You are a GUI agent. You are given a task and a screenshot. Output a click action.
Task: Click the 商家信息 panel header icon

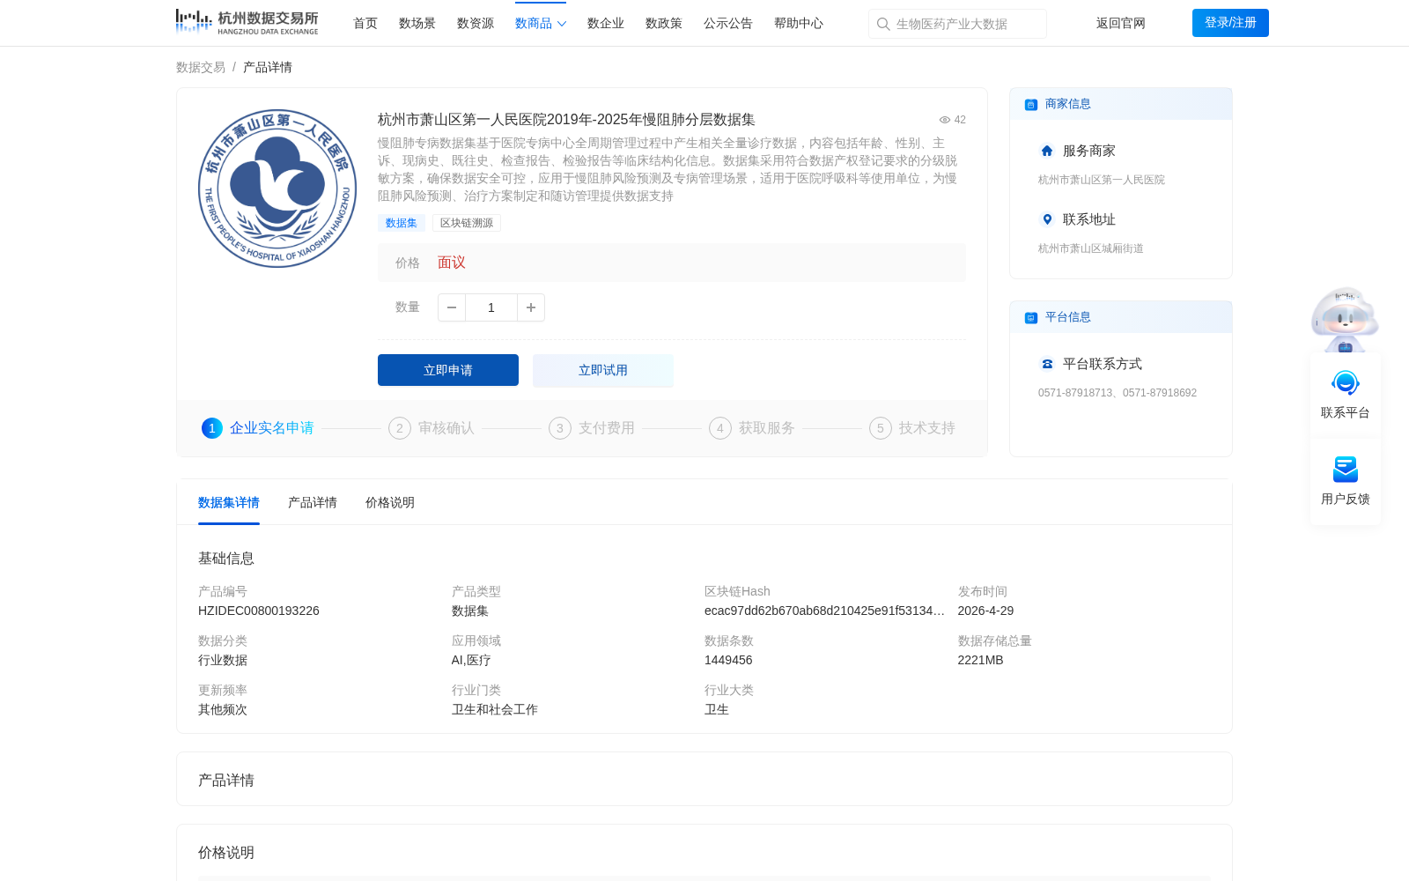click(1031, 104)
